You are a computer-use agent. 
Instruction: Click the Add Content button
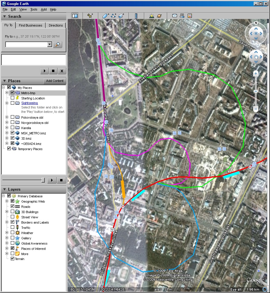click(55, 81)
